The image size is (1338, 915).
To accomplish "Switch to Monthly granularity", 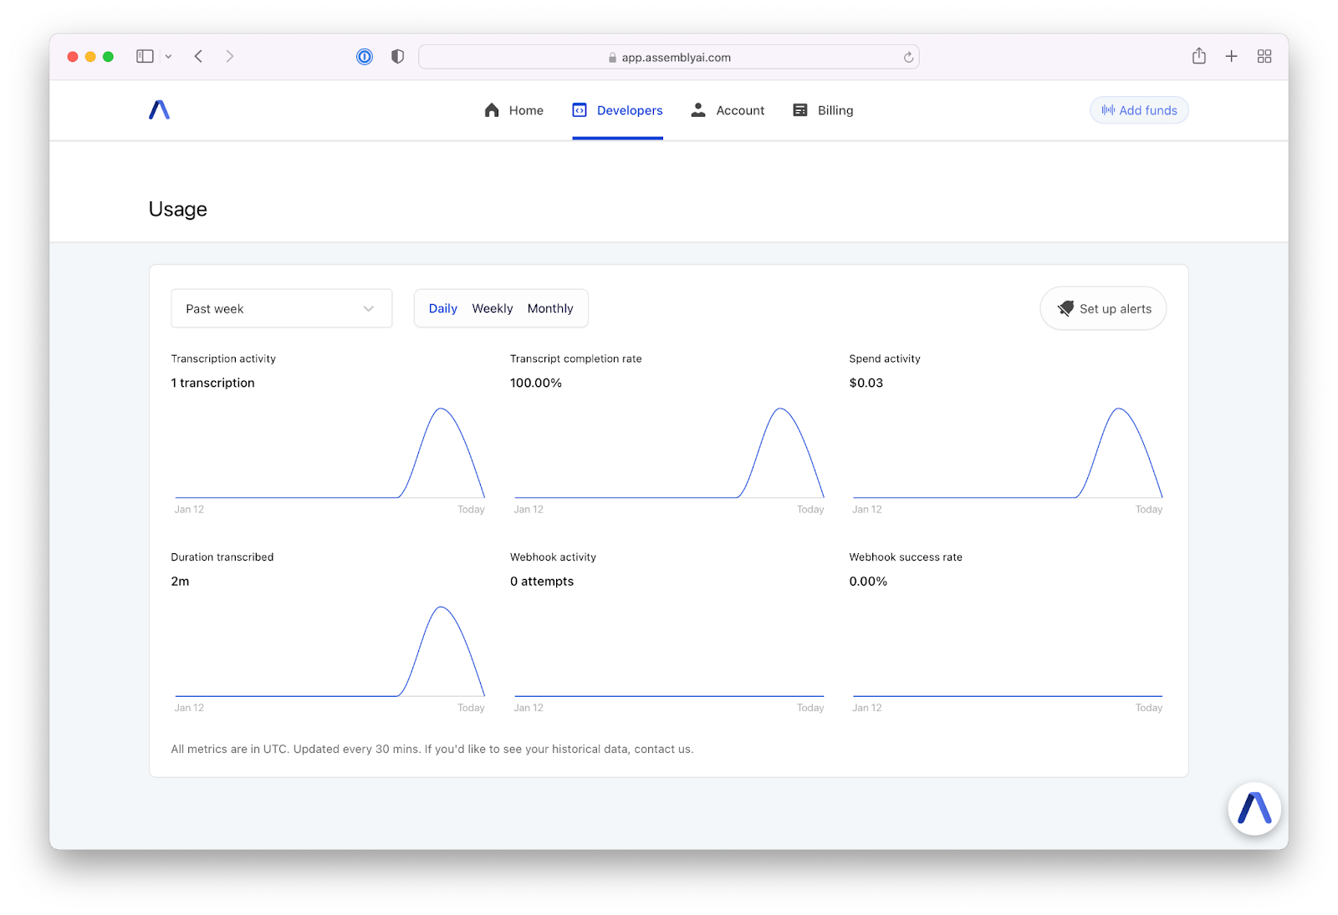I will (x=550, y=308).
